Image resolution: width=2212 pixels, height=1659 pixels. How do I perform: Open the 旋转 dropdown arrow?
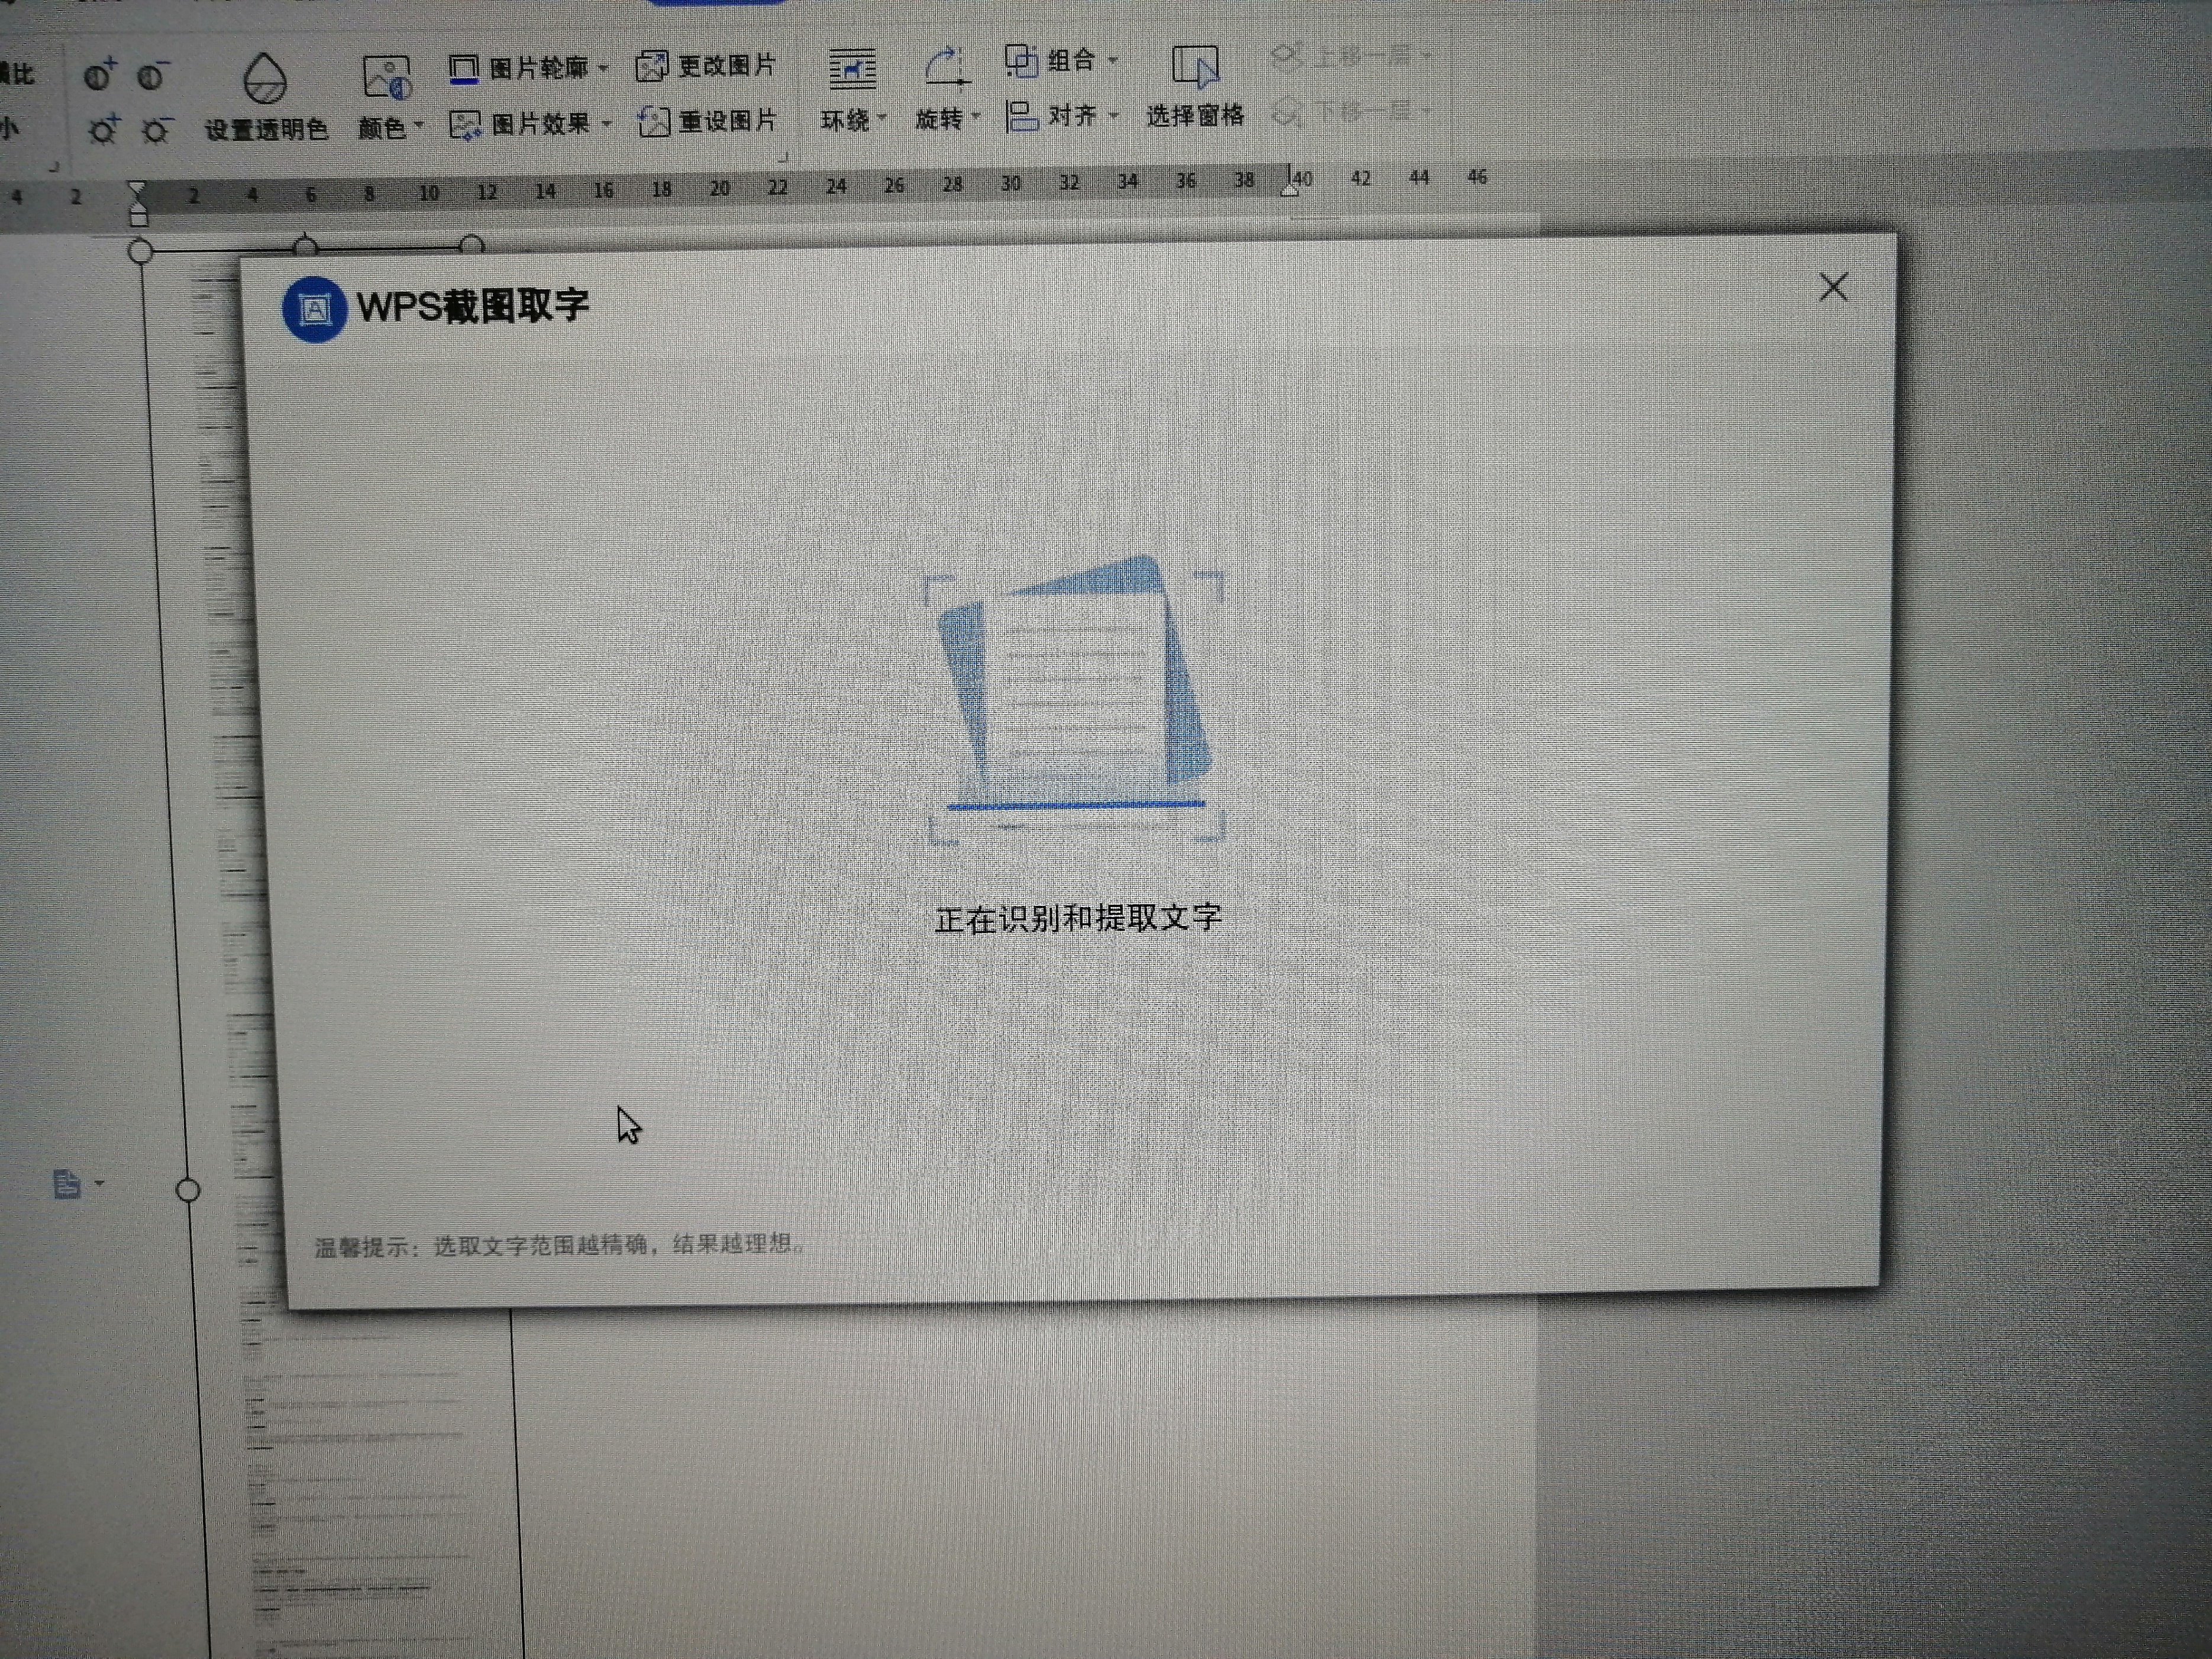pos(976,117)
